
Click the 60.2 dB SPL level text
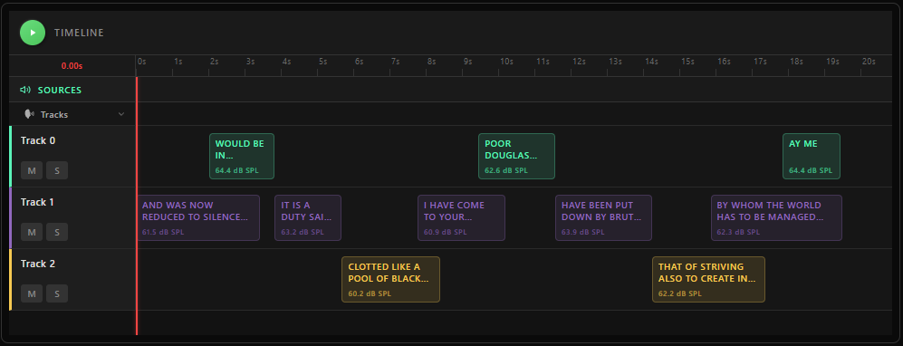[x=370, y=293]
